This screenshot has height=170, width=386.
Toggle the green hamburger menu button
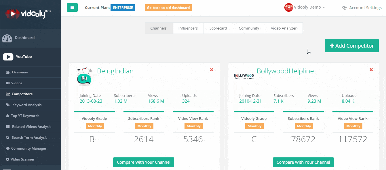(x=72, y=7)
